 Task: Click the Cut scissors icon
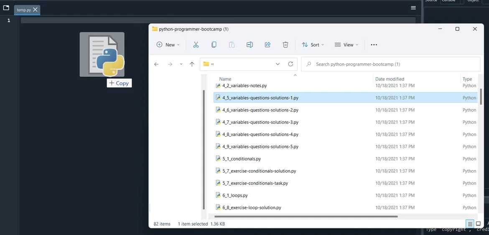196,45
